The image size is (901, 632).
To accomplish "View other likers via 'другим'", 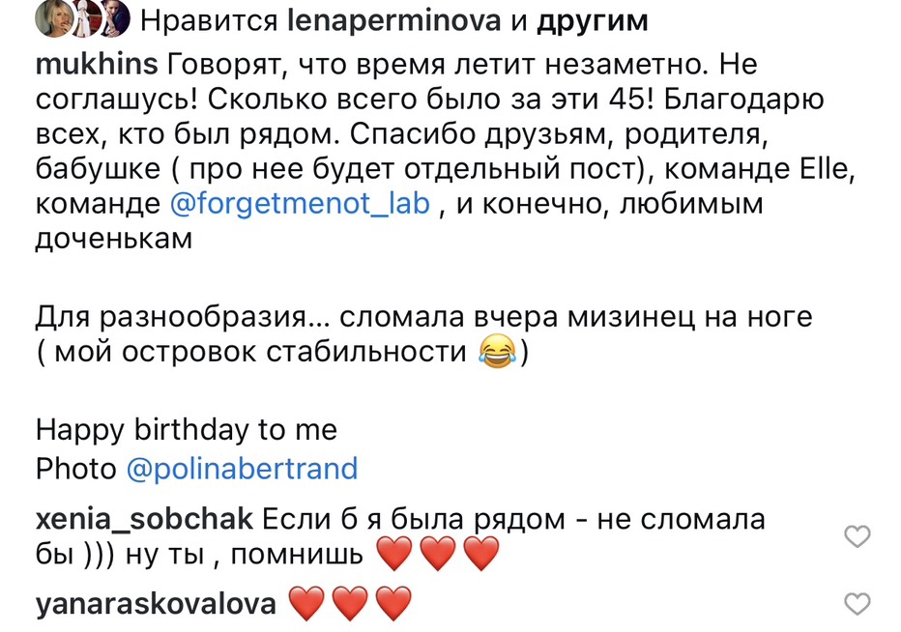I will (x=593, y=22).
